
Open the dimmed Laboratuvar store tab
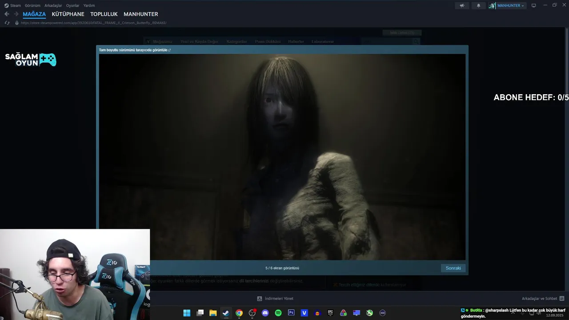tap(322, 41)
